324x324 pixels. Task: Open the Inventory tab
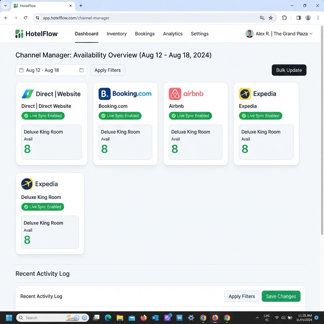[116, 34]
